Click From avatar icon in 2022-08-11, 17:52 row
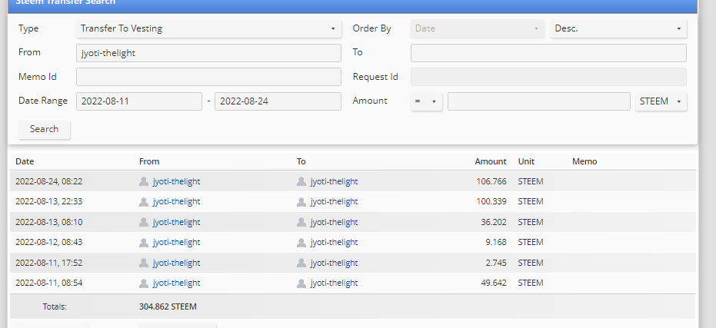The height and width of the screenshot is (328, 716). [144, 263]
